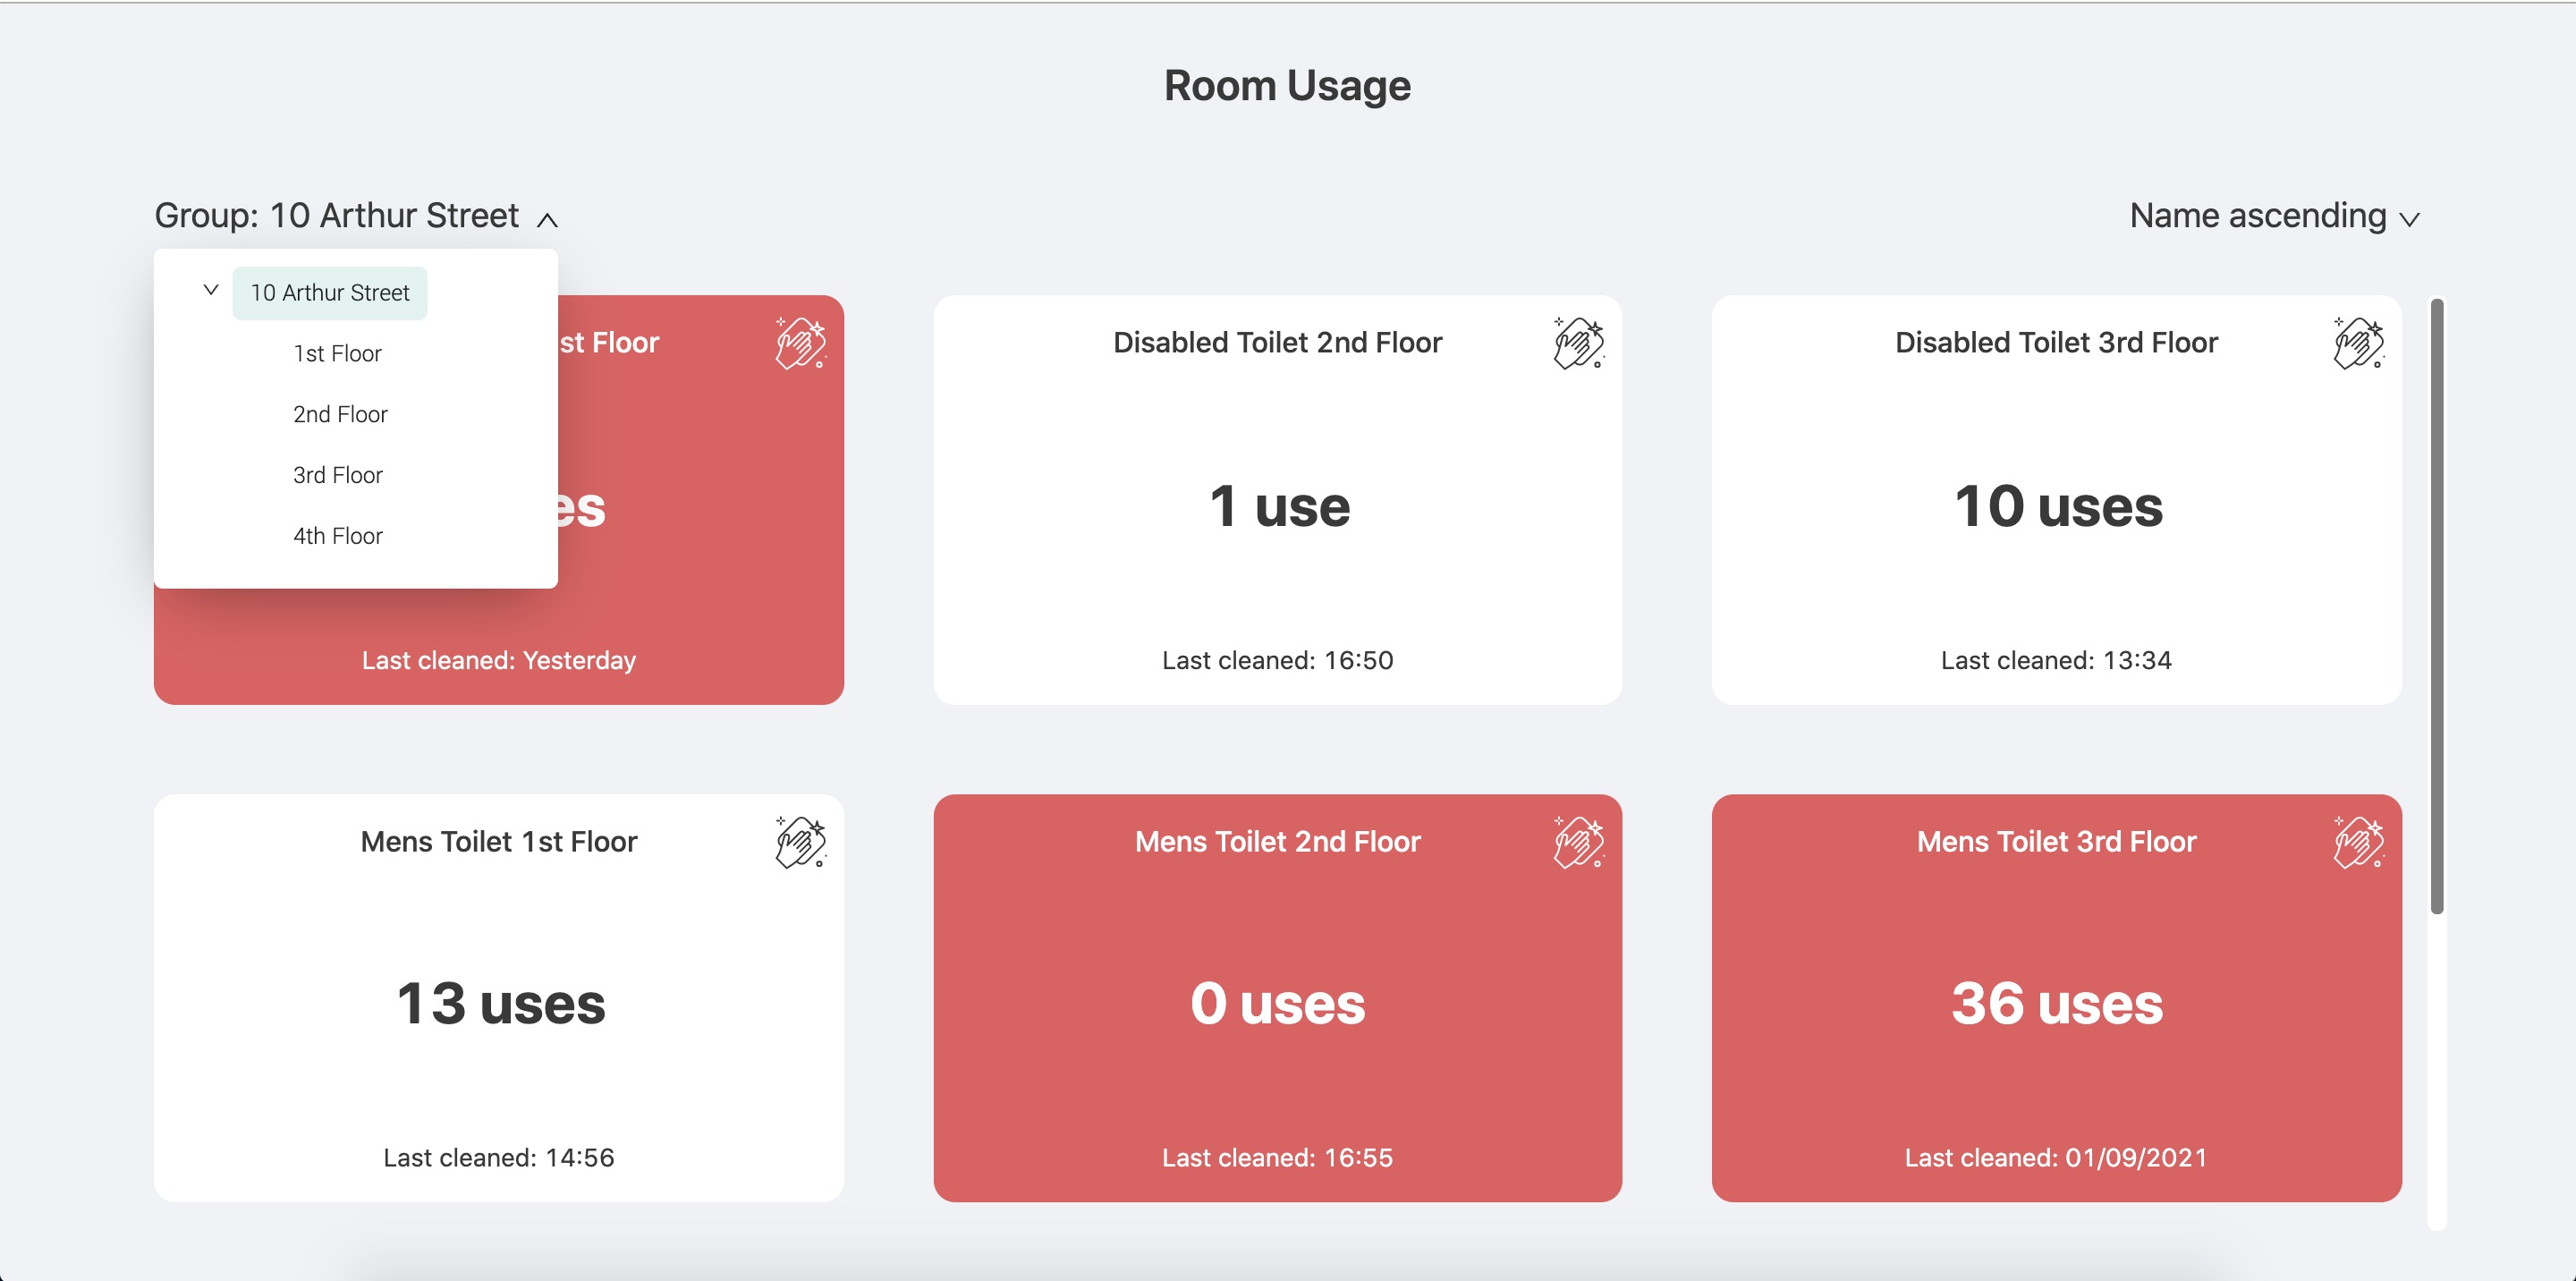
Task: Click cleaning icon on Disabled Toilet 3rd Floor
Action: pyautogui.click(x=2359, y=343)
